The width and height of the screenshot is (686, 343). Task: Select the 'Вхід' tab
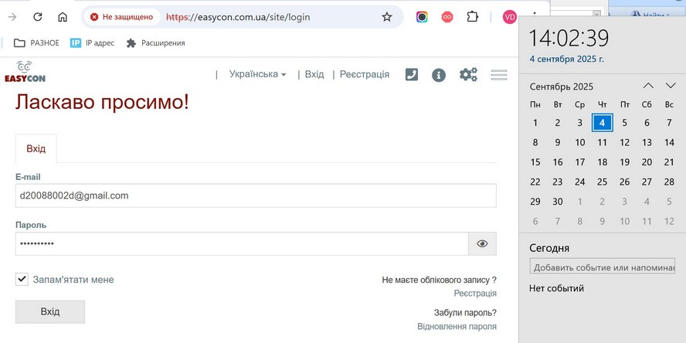click(36, 148)
